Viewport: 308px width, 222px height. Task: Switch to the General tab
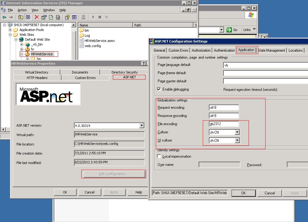159,50
